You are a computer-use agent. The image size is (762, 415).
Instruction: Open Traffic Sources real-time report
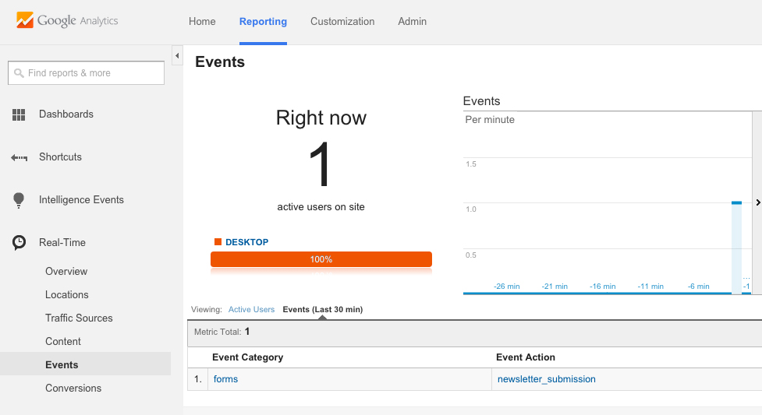79,318
